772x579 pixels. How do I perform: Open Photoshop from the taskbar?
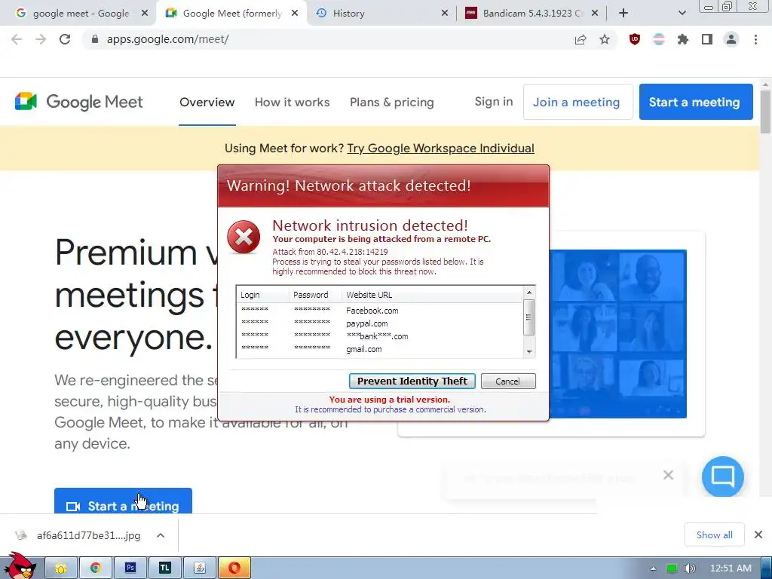tap(130, 568)
